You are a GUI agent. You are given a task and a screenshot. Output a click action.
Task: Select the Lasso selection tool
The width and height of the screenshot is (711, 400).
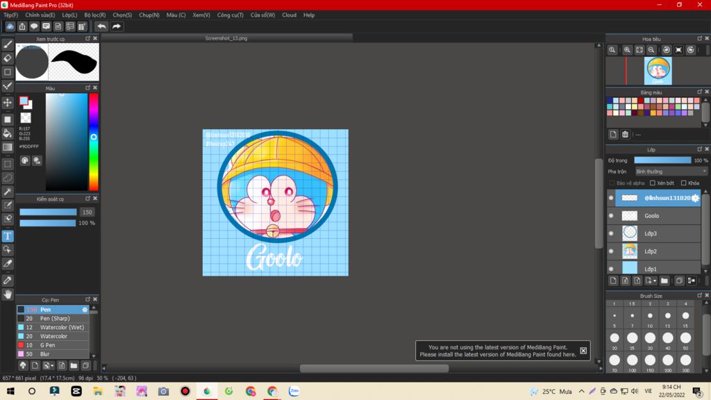pos(8,178)
